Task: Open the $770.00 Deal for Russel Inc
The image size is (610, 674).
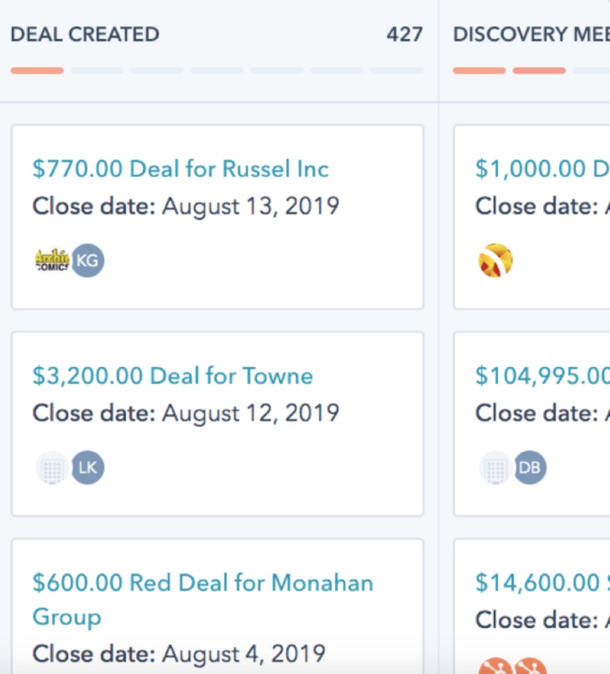Action: coord(180,168)
